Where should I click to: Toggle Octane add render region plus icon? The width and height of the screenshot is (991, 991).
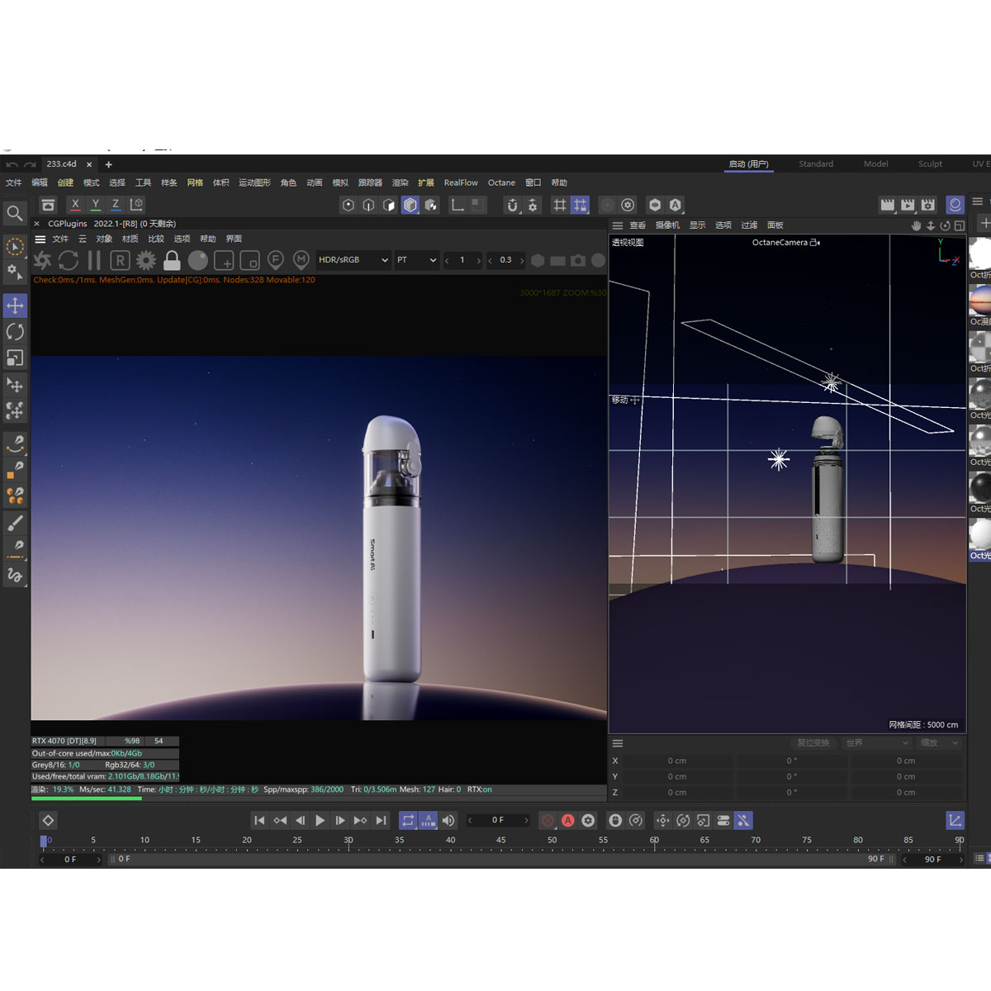[x=224, y=261]
